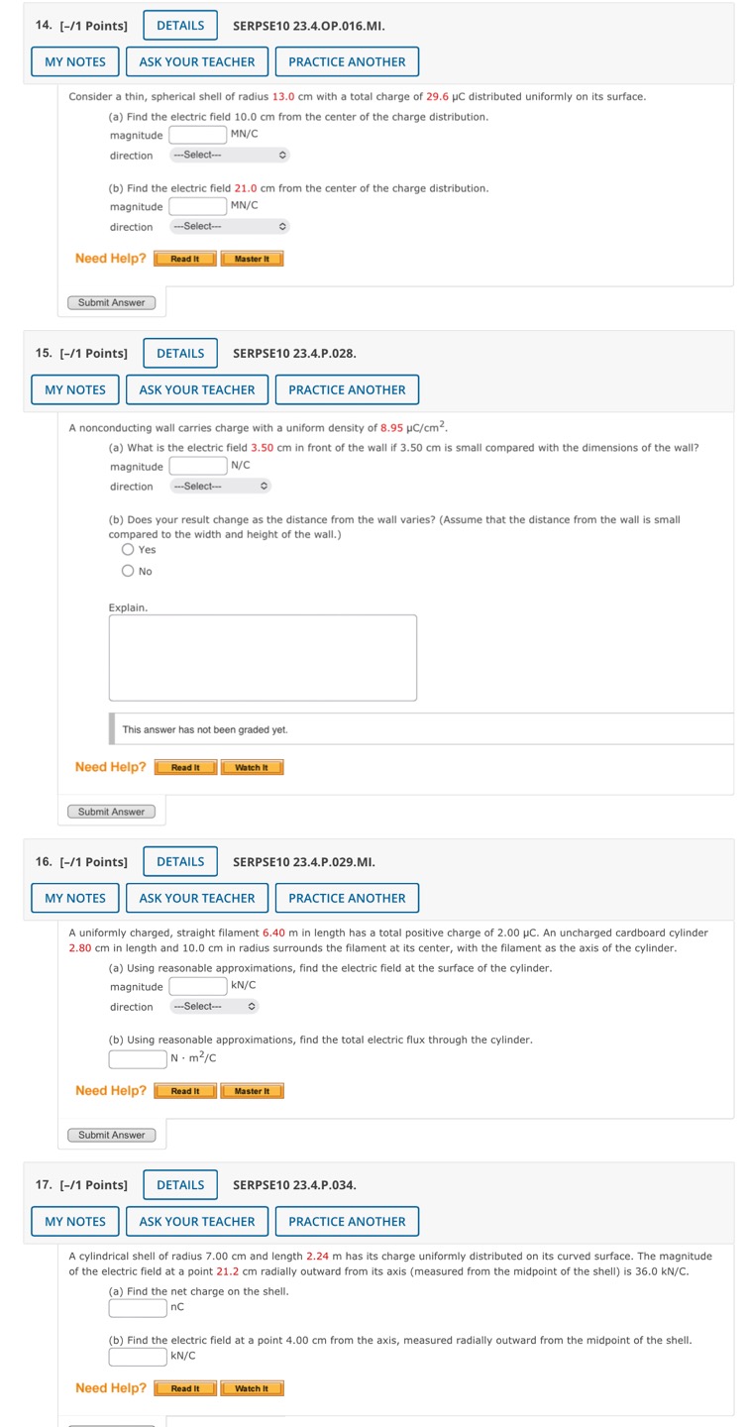Open DETAILS for question 15
This screenshot has width=747, height=1427.
click(179, 353)
